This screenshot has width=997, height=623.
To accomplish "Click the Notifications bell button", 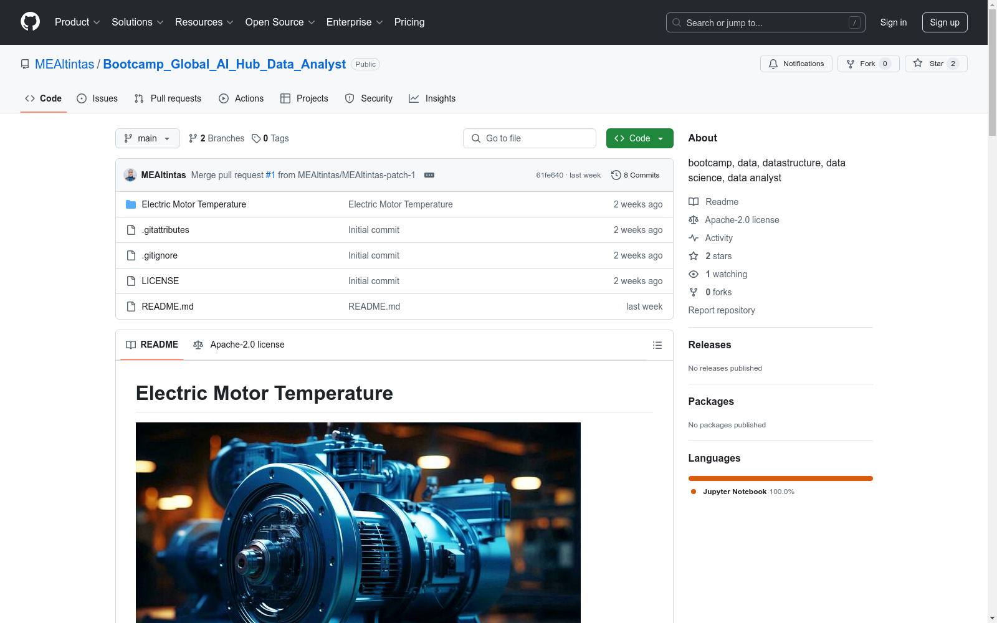I will (796, 64).
